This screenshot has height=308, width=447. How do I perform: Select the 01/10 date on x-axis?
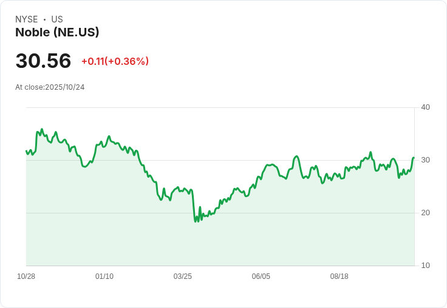click(x=104, y=276)
